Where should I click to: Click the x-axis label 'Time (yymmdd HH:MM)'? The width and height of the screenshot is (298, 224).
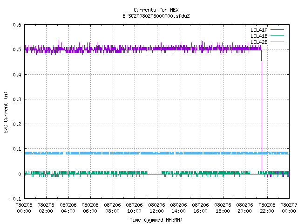pyautogui.click(x=156, y=220)
